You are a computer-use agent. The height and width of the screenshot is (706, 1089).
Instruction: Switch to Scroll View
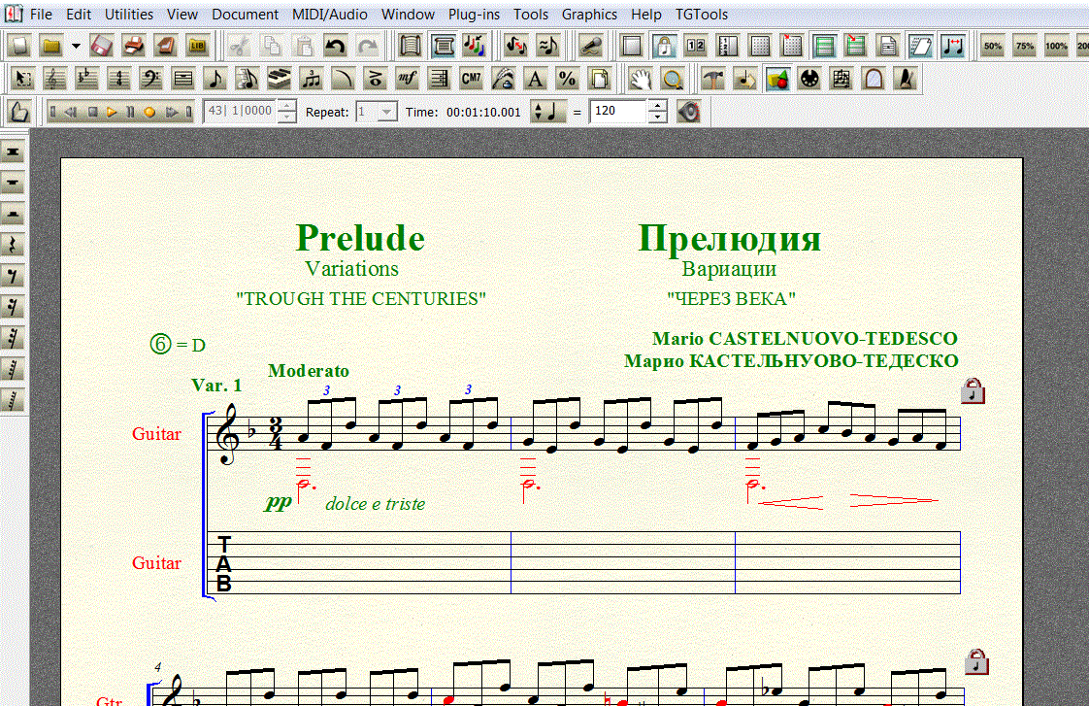click(x=410, y=46)
